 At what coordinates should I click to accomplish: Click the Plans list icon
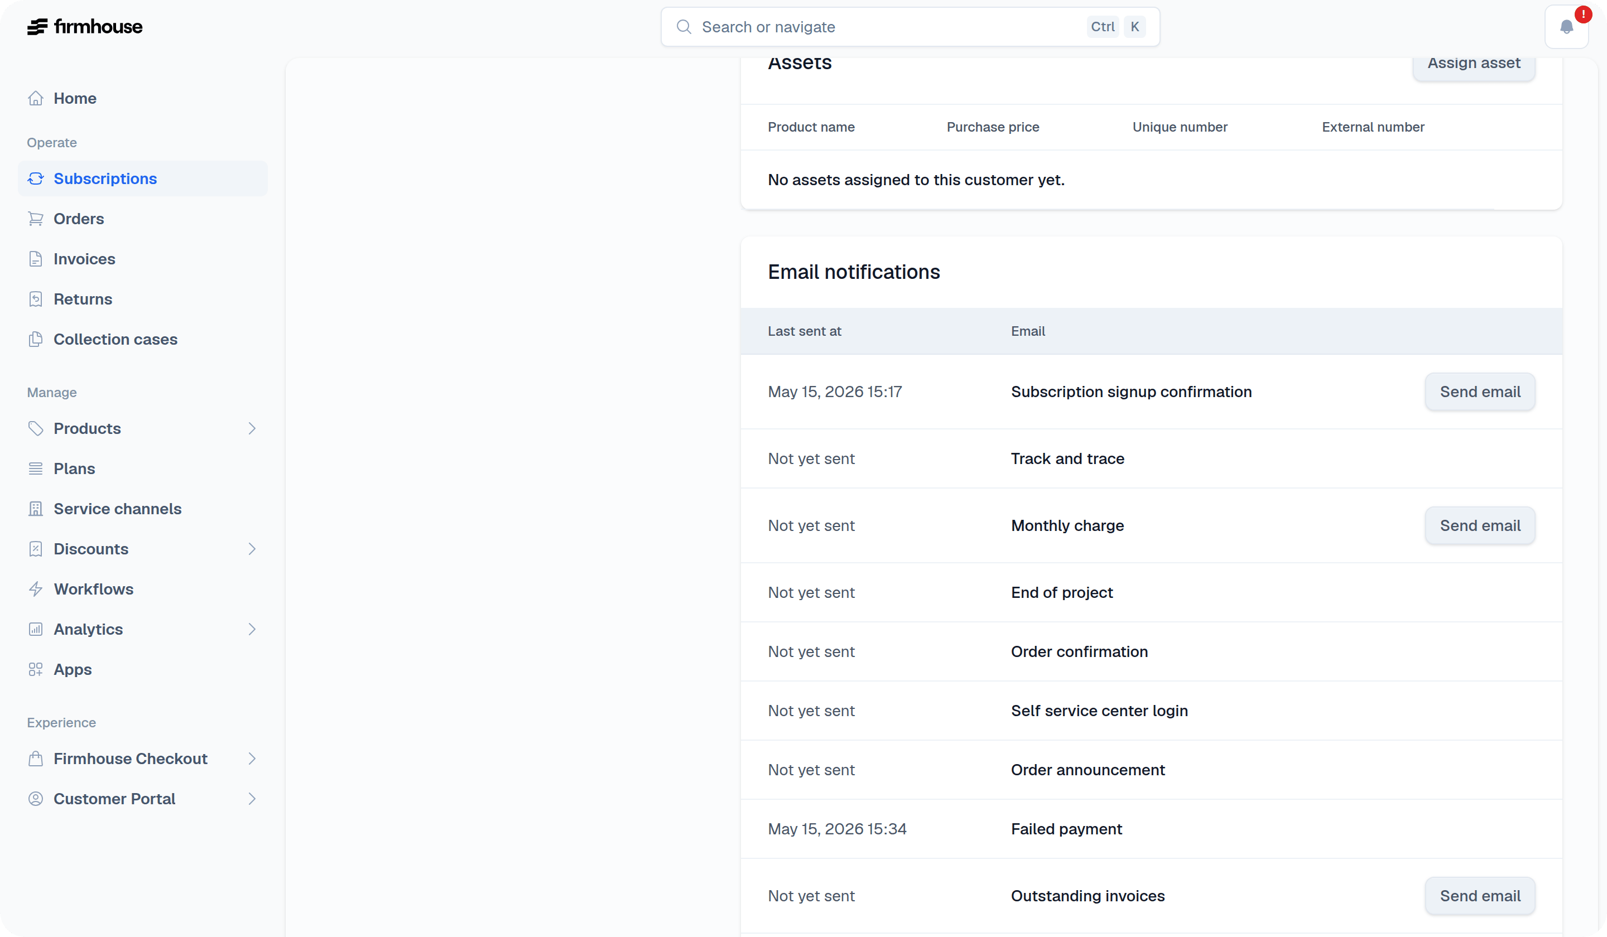pos(36,468)
